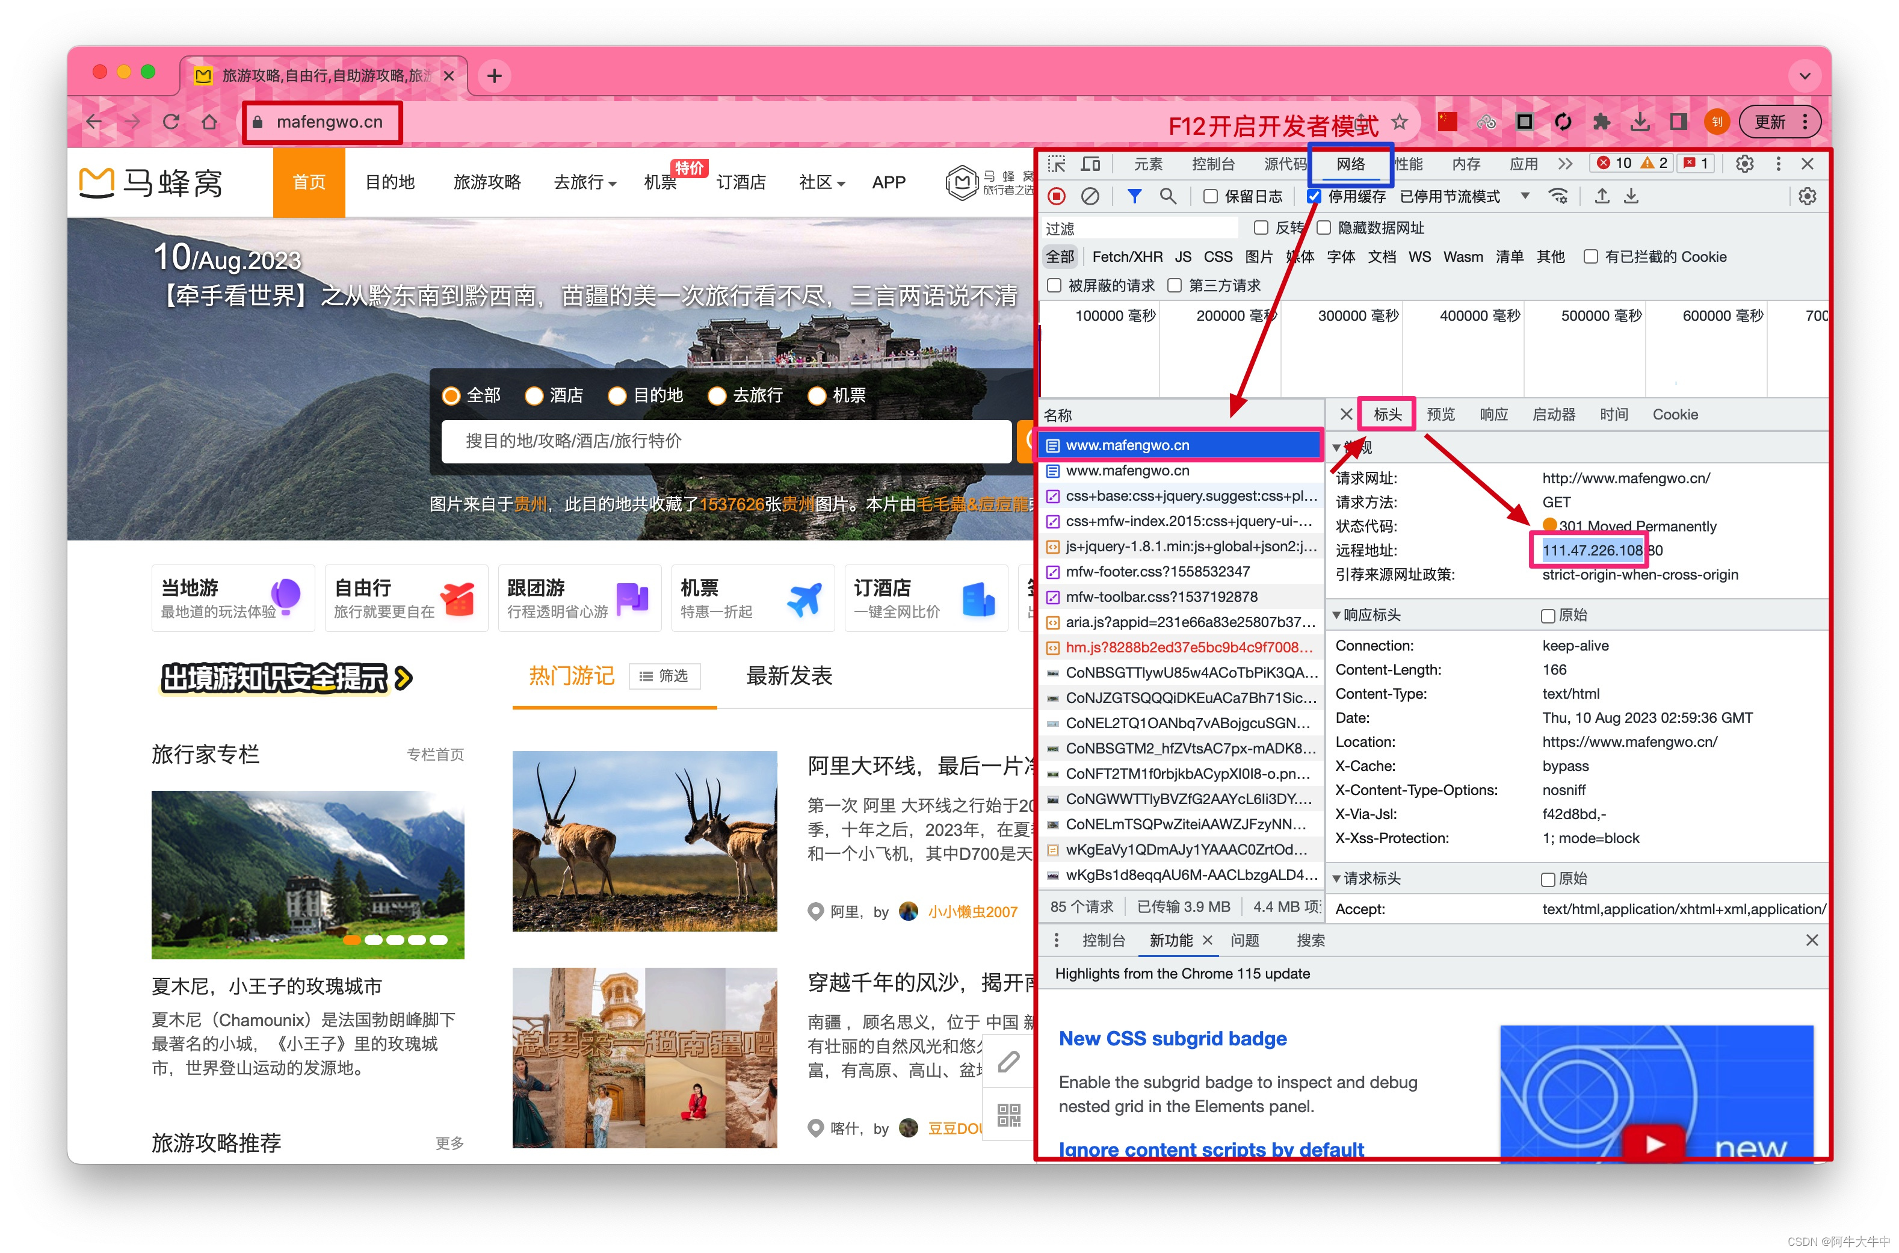Open DevTools three-dot menu
This screenshot has height=1253, width=1899.
tap(1777, 164)
